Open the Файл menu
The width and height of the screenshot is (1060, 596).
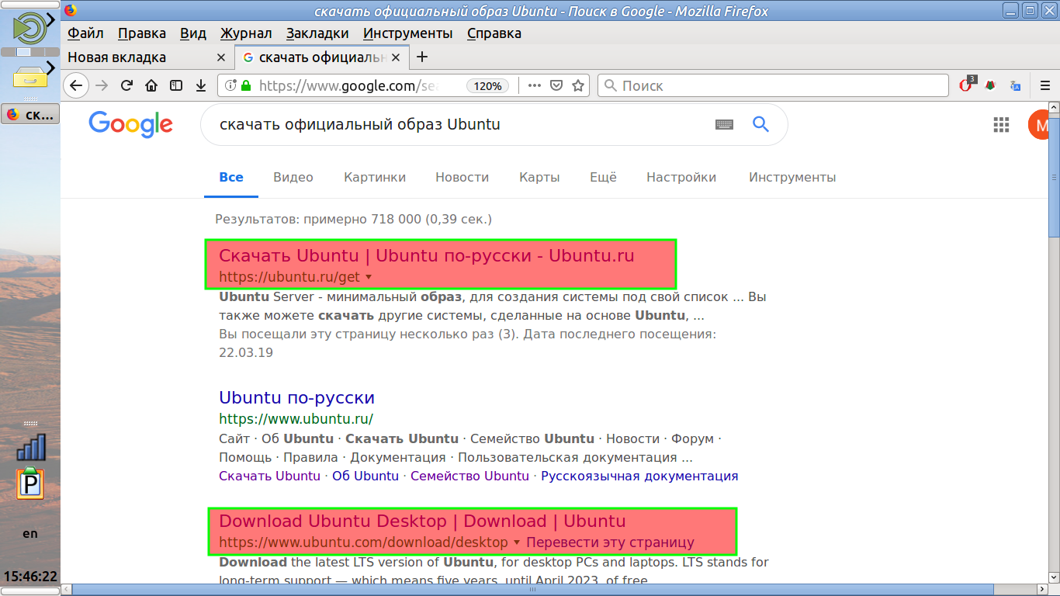point(85,33)
